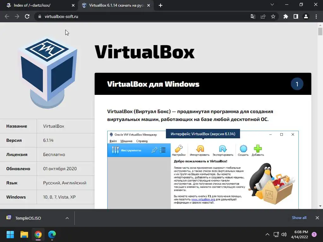Expand the TempleOS.ISO download options chevron

pyautogui.click(x=67, y=218)
